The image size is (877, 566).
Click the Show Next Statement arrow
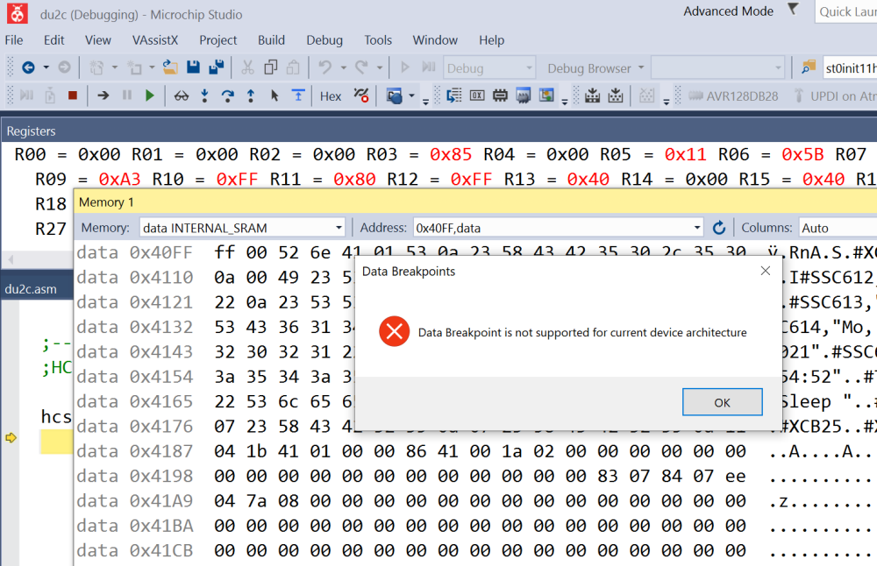coord(103,96)
